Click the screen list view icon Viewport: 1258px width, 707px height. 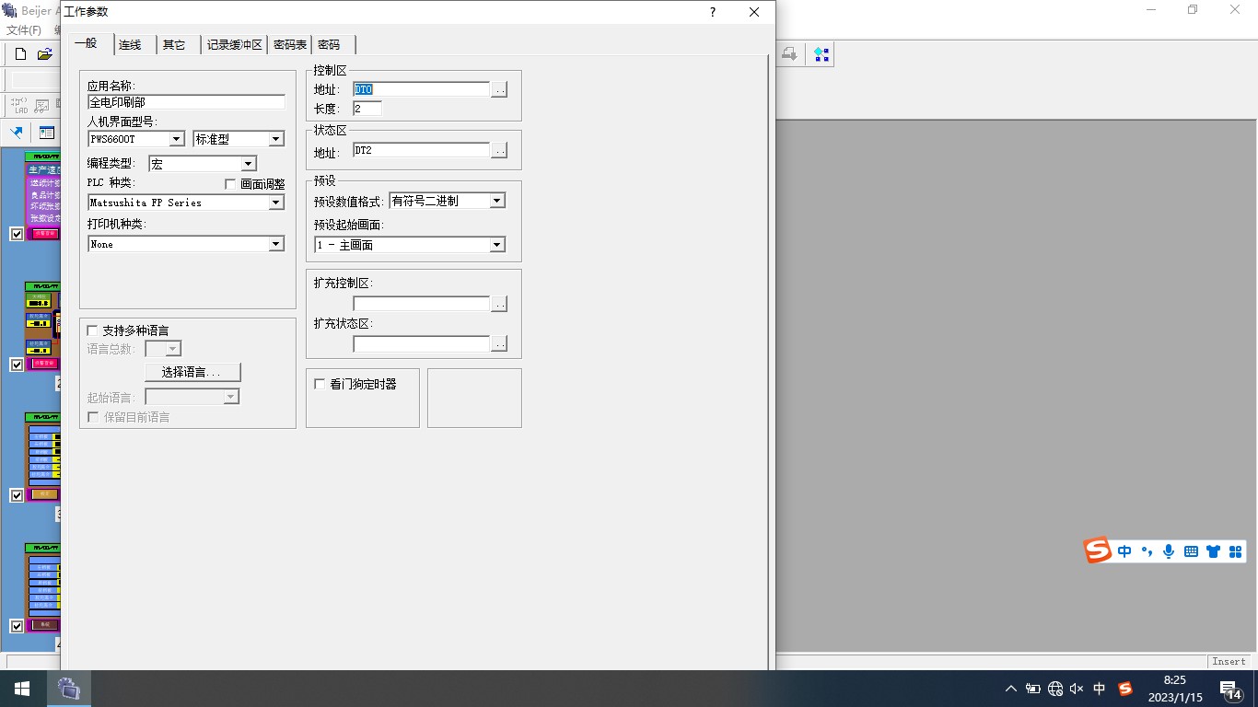(x=47, y=133)
